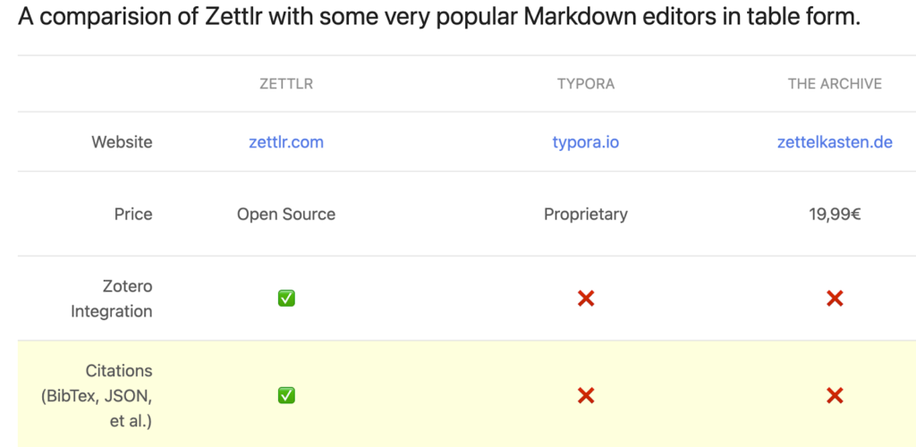This screenshot has width=916, height=447.
Task: Open the typora.io website link
Action: pos(586,142)
